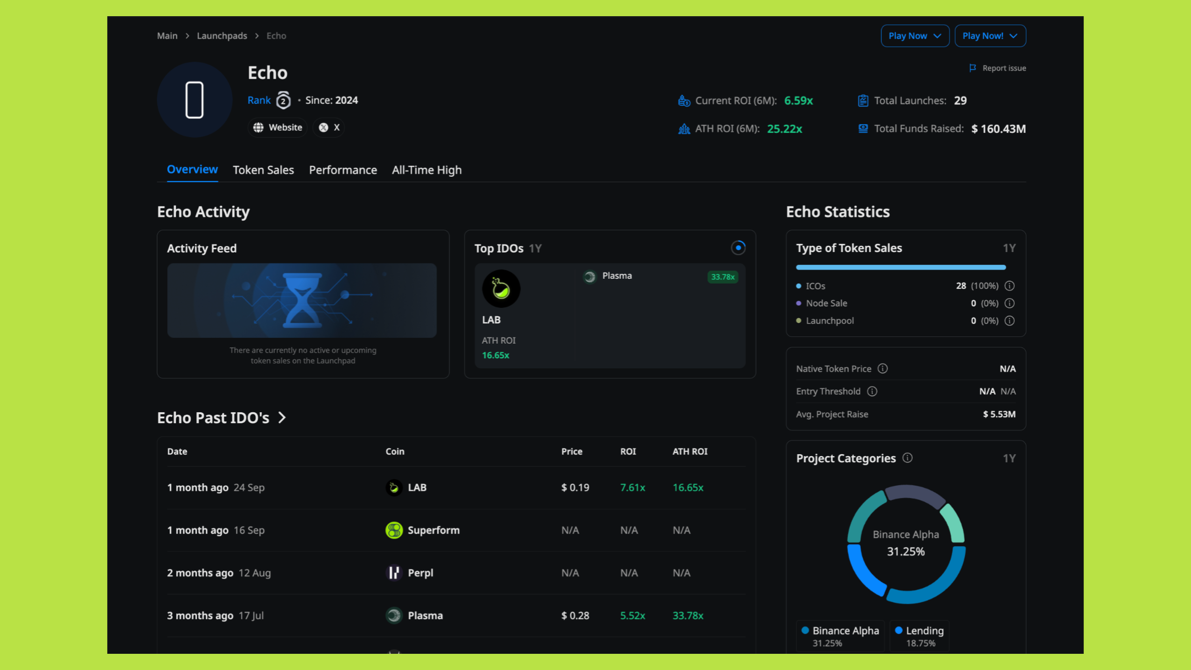Click the Superform coin icon in table
The image size is (1191, 670).
394,530
